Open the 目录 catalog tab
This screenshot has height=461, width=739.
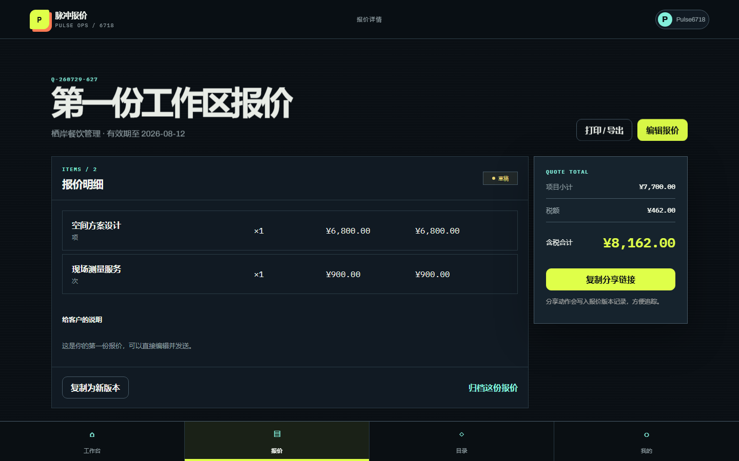click(462, 442)
